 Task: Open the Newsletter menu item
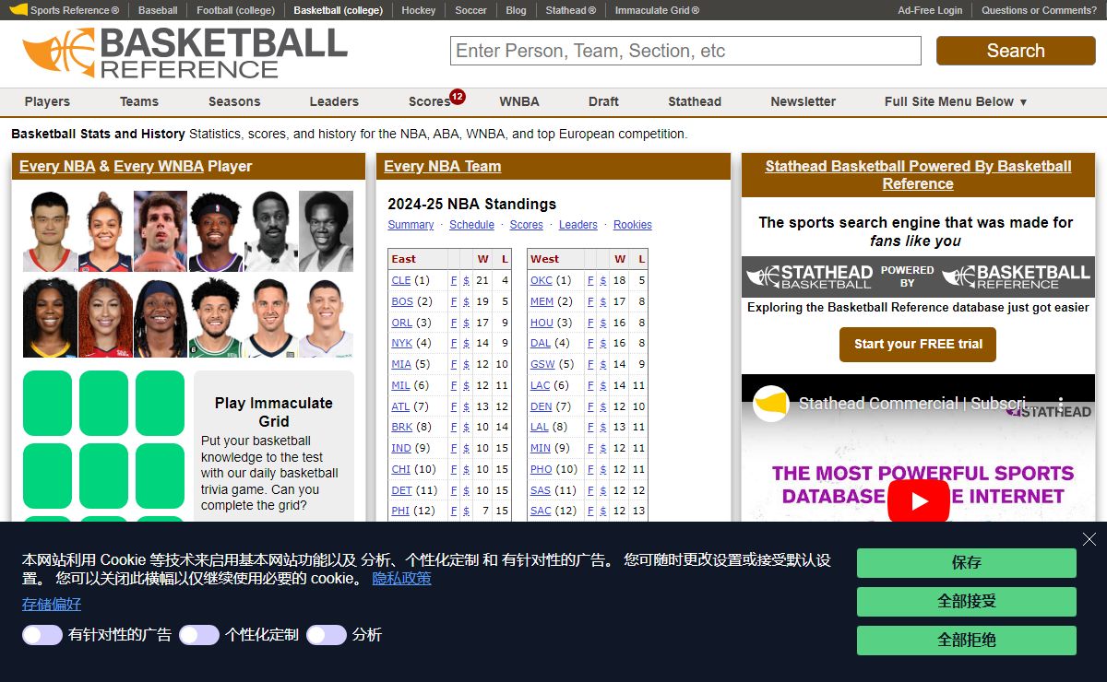pyautogui.click(x=803, y=101)
